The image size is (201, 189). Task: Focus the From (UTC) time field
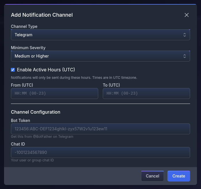click(x=55, y=93)
